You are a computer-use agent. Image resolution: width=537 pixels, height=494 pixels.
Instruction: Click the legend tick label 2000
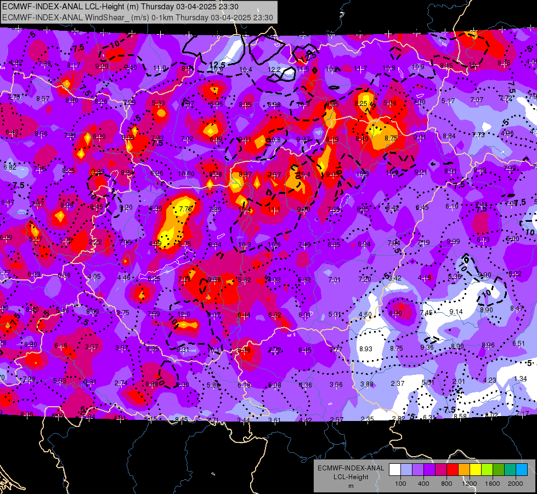point(516,484)
